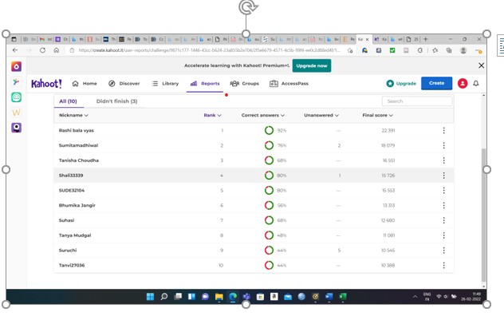This screenshot has width=504, height=324.
Task: Close the Premium+ upgrade banner
Action: tap(481, 65)
